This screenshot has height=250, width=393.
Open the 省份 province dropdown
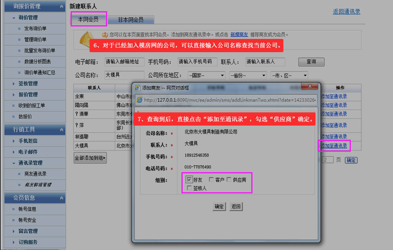point(247,75)
